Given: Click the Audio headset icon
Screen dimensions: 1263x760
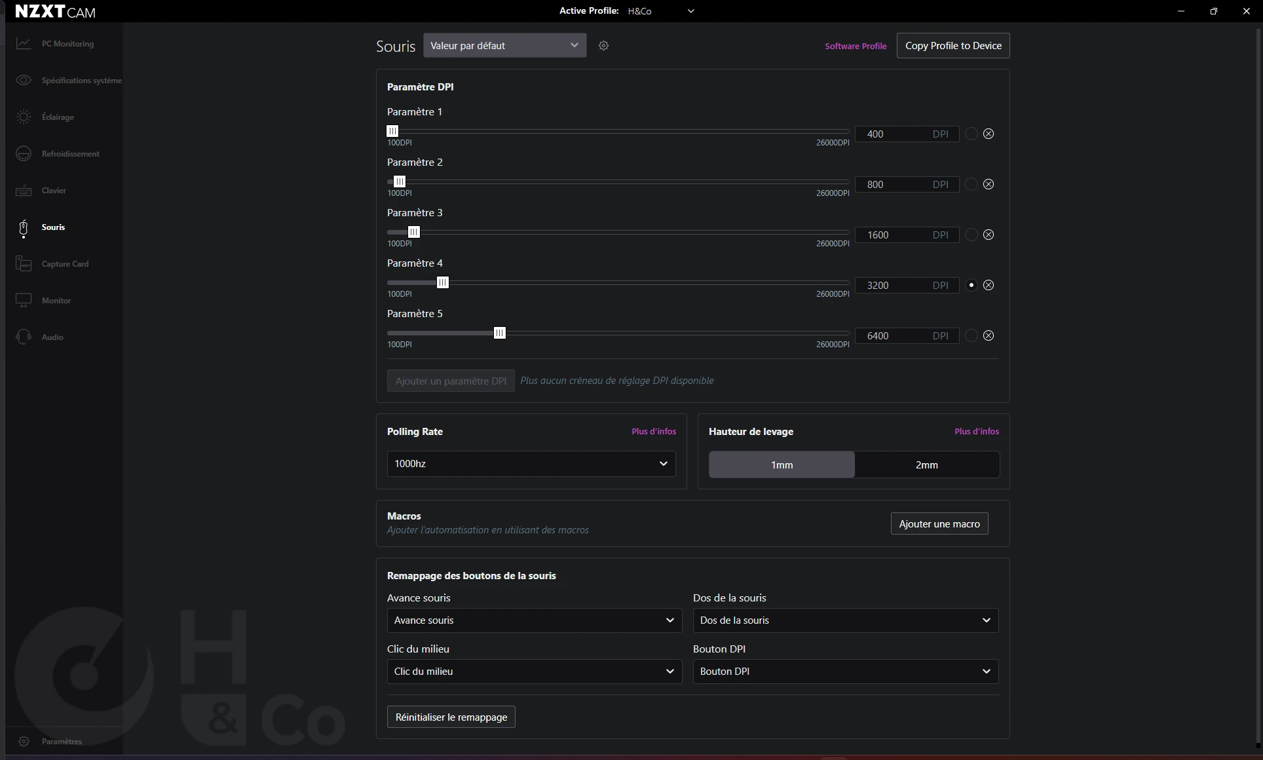Looking at the screenshot, I should pos(24,337).
